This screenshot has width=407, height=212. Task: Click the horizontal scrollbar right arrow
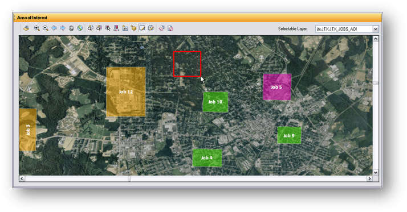point(369,178)
